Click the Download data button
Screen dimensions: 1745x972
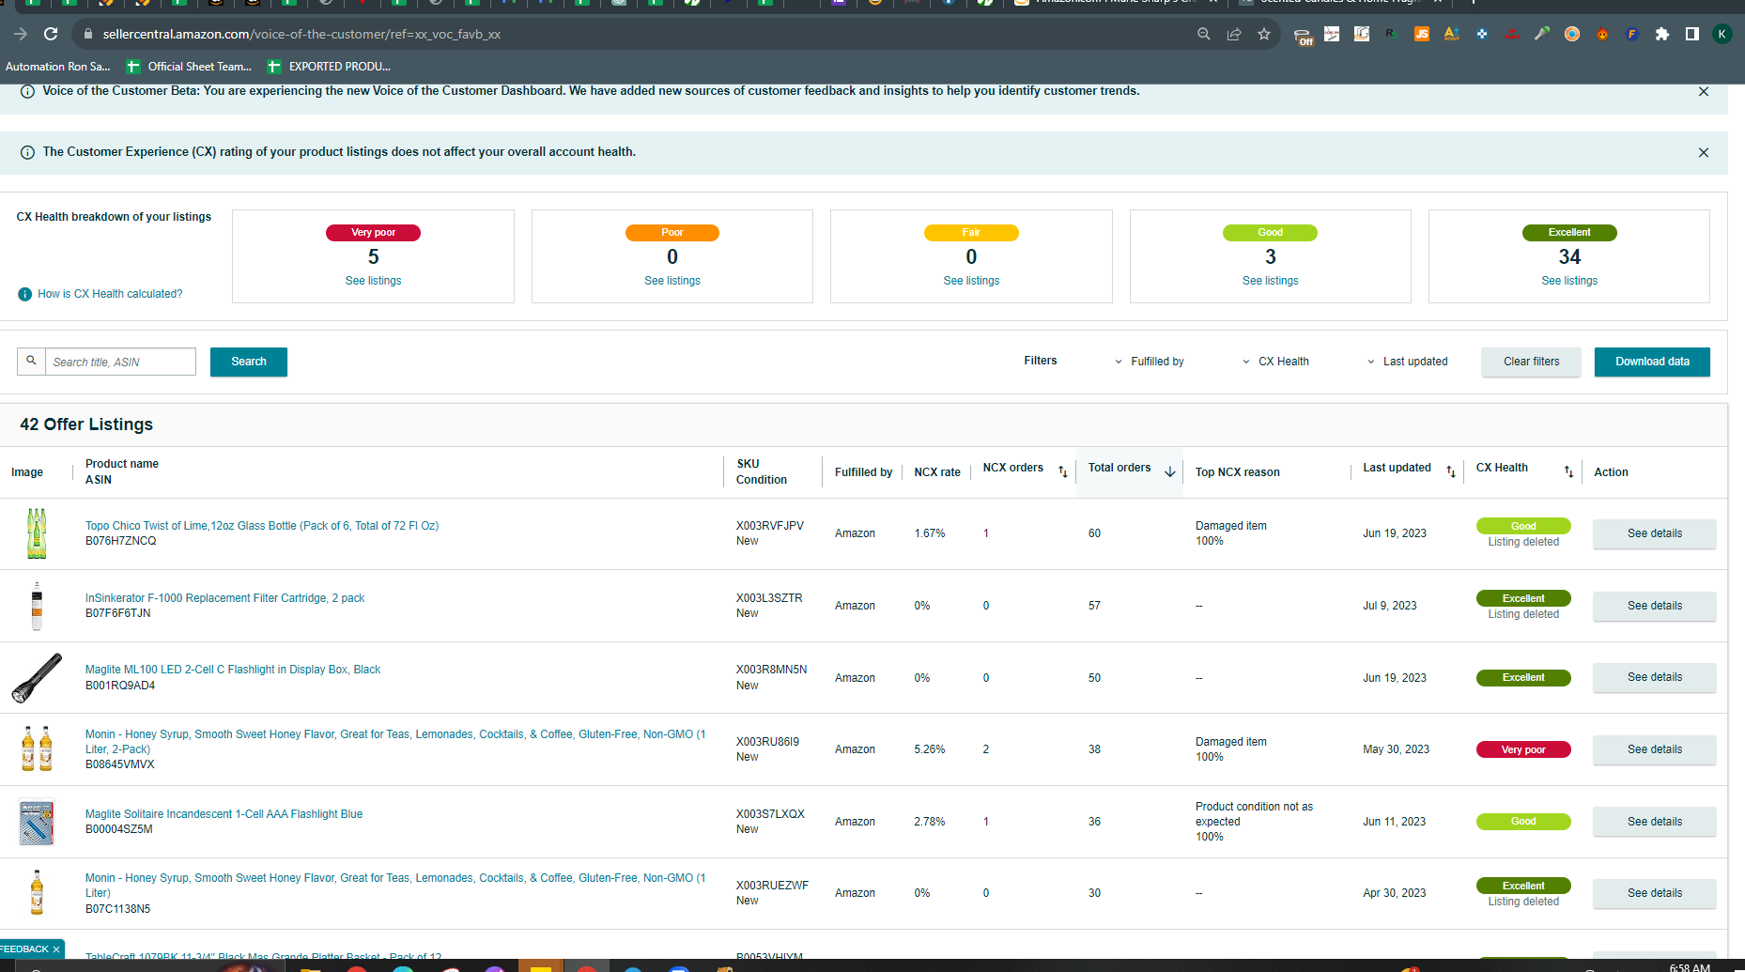(1652, 362)
